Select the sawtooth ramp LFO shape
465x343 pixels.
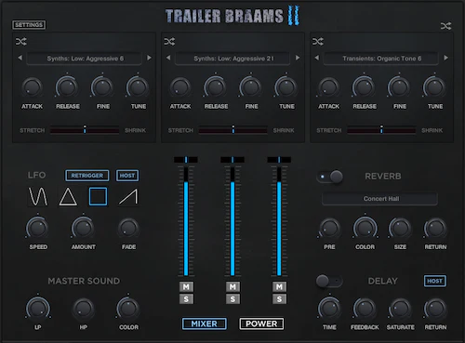pyautogui.click(x=128, y=196)
